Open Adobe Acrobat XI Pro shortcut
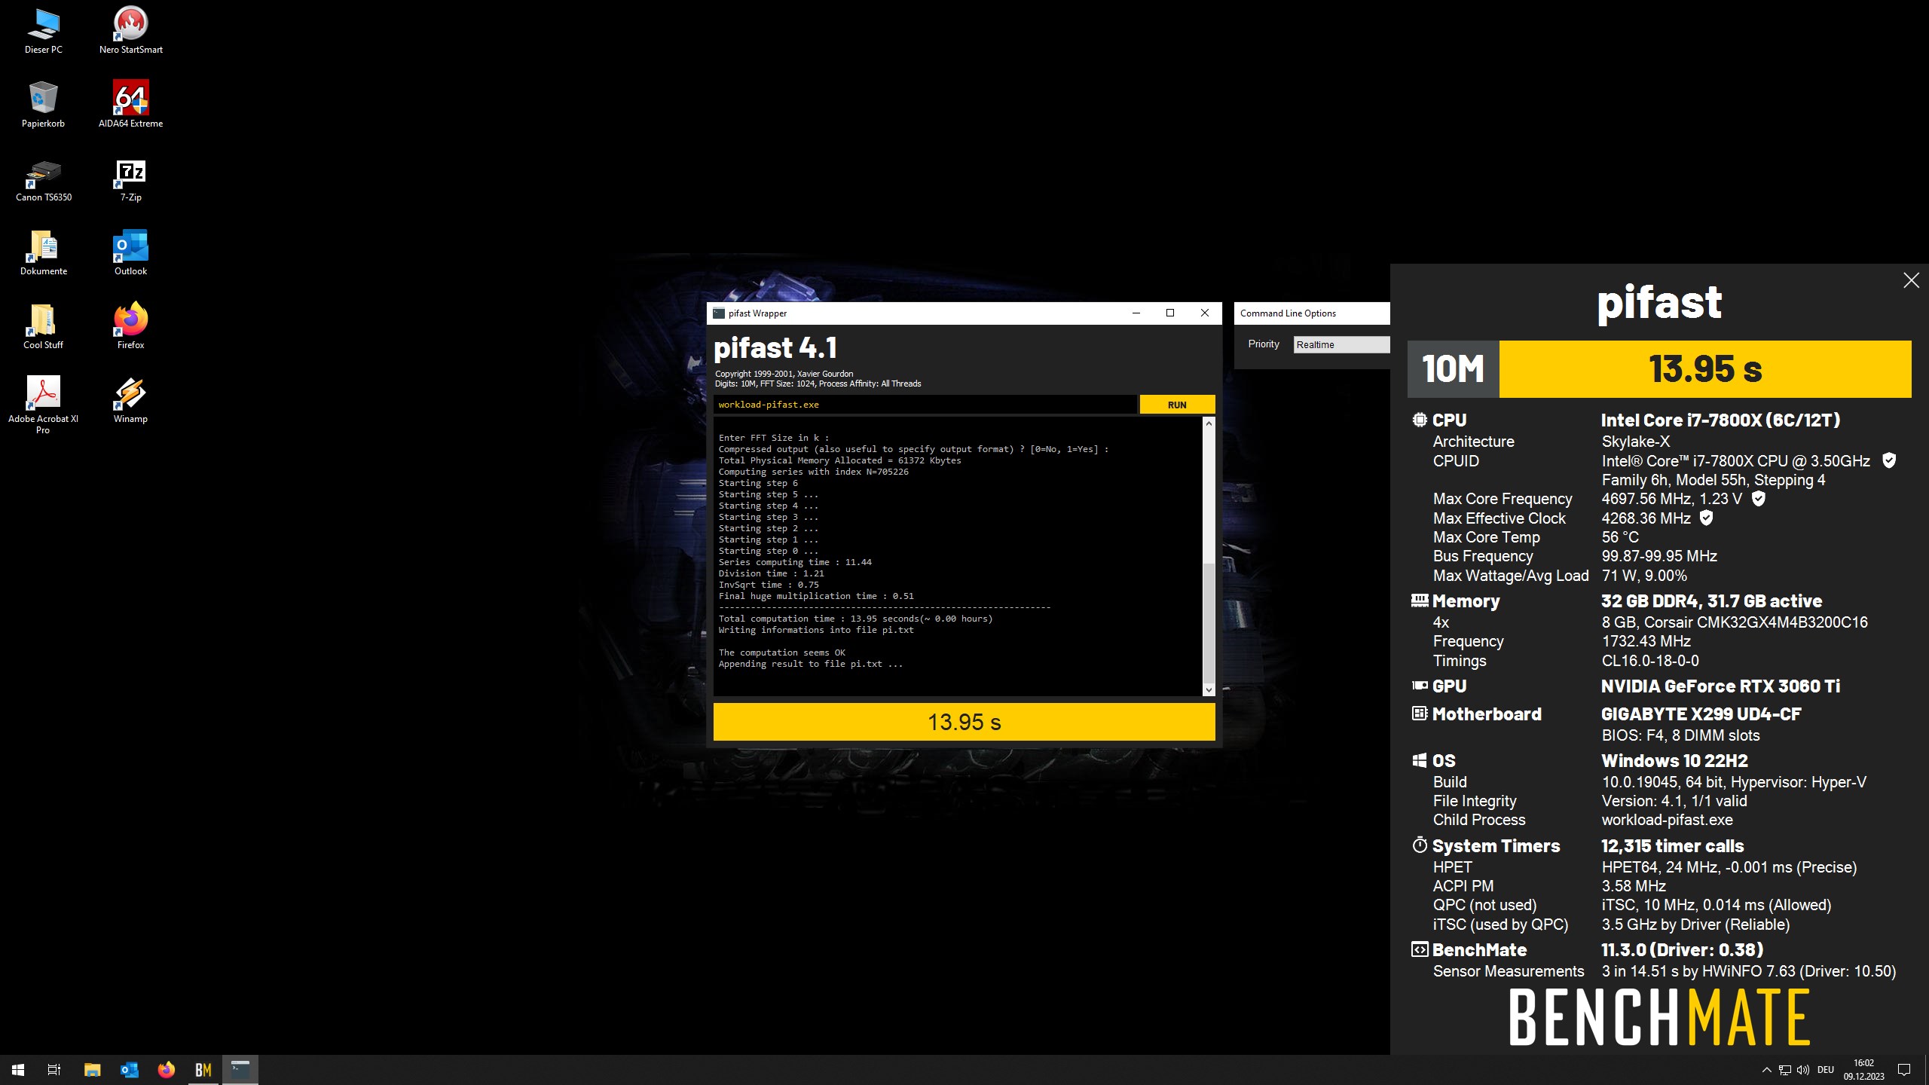The image size is (1929, 1085). [x=43, y=405]
